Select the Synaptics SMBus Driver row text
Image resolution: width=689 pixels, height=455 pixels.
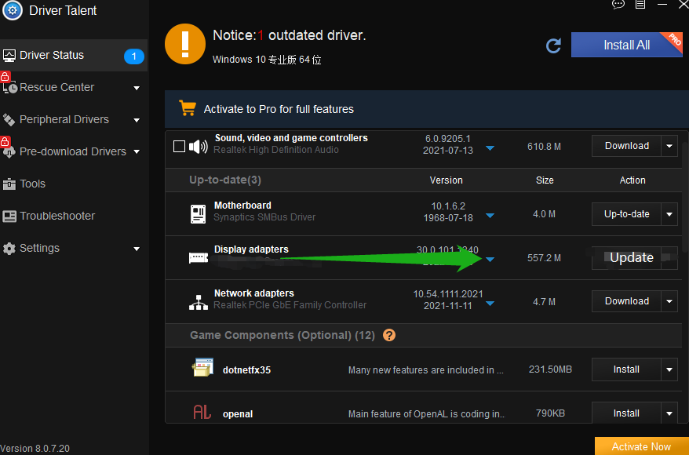coord(264,217)
